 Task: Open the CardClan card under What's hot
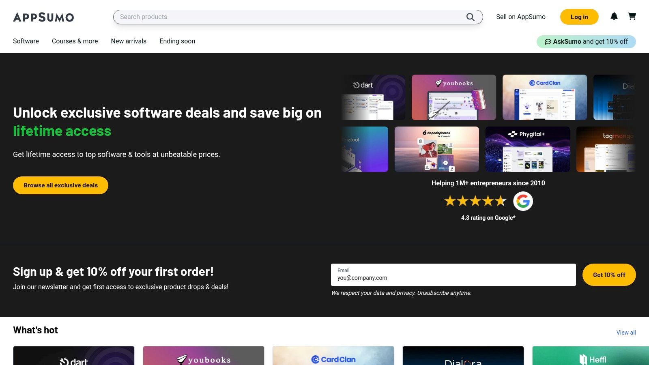[x=333, y=356]
